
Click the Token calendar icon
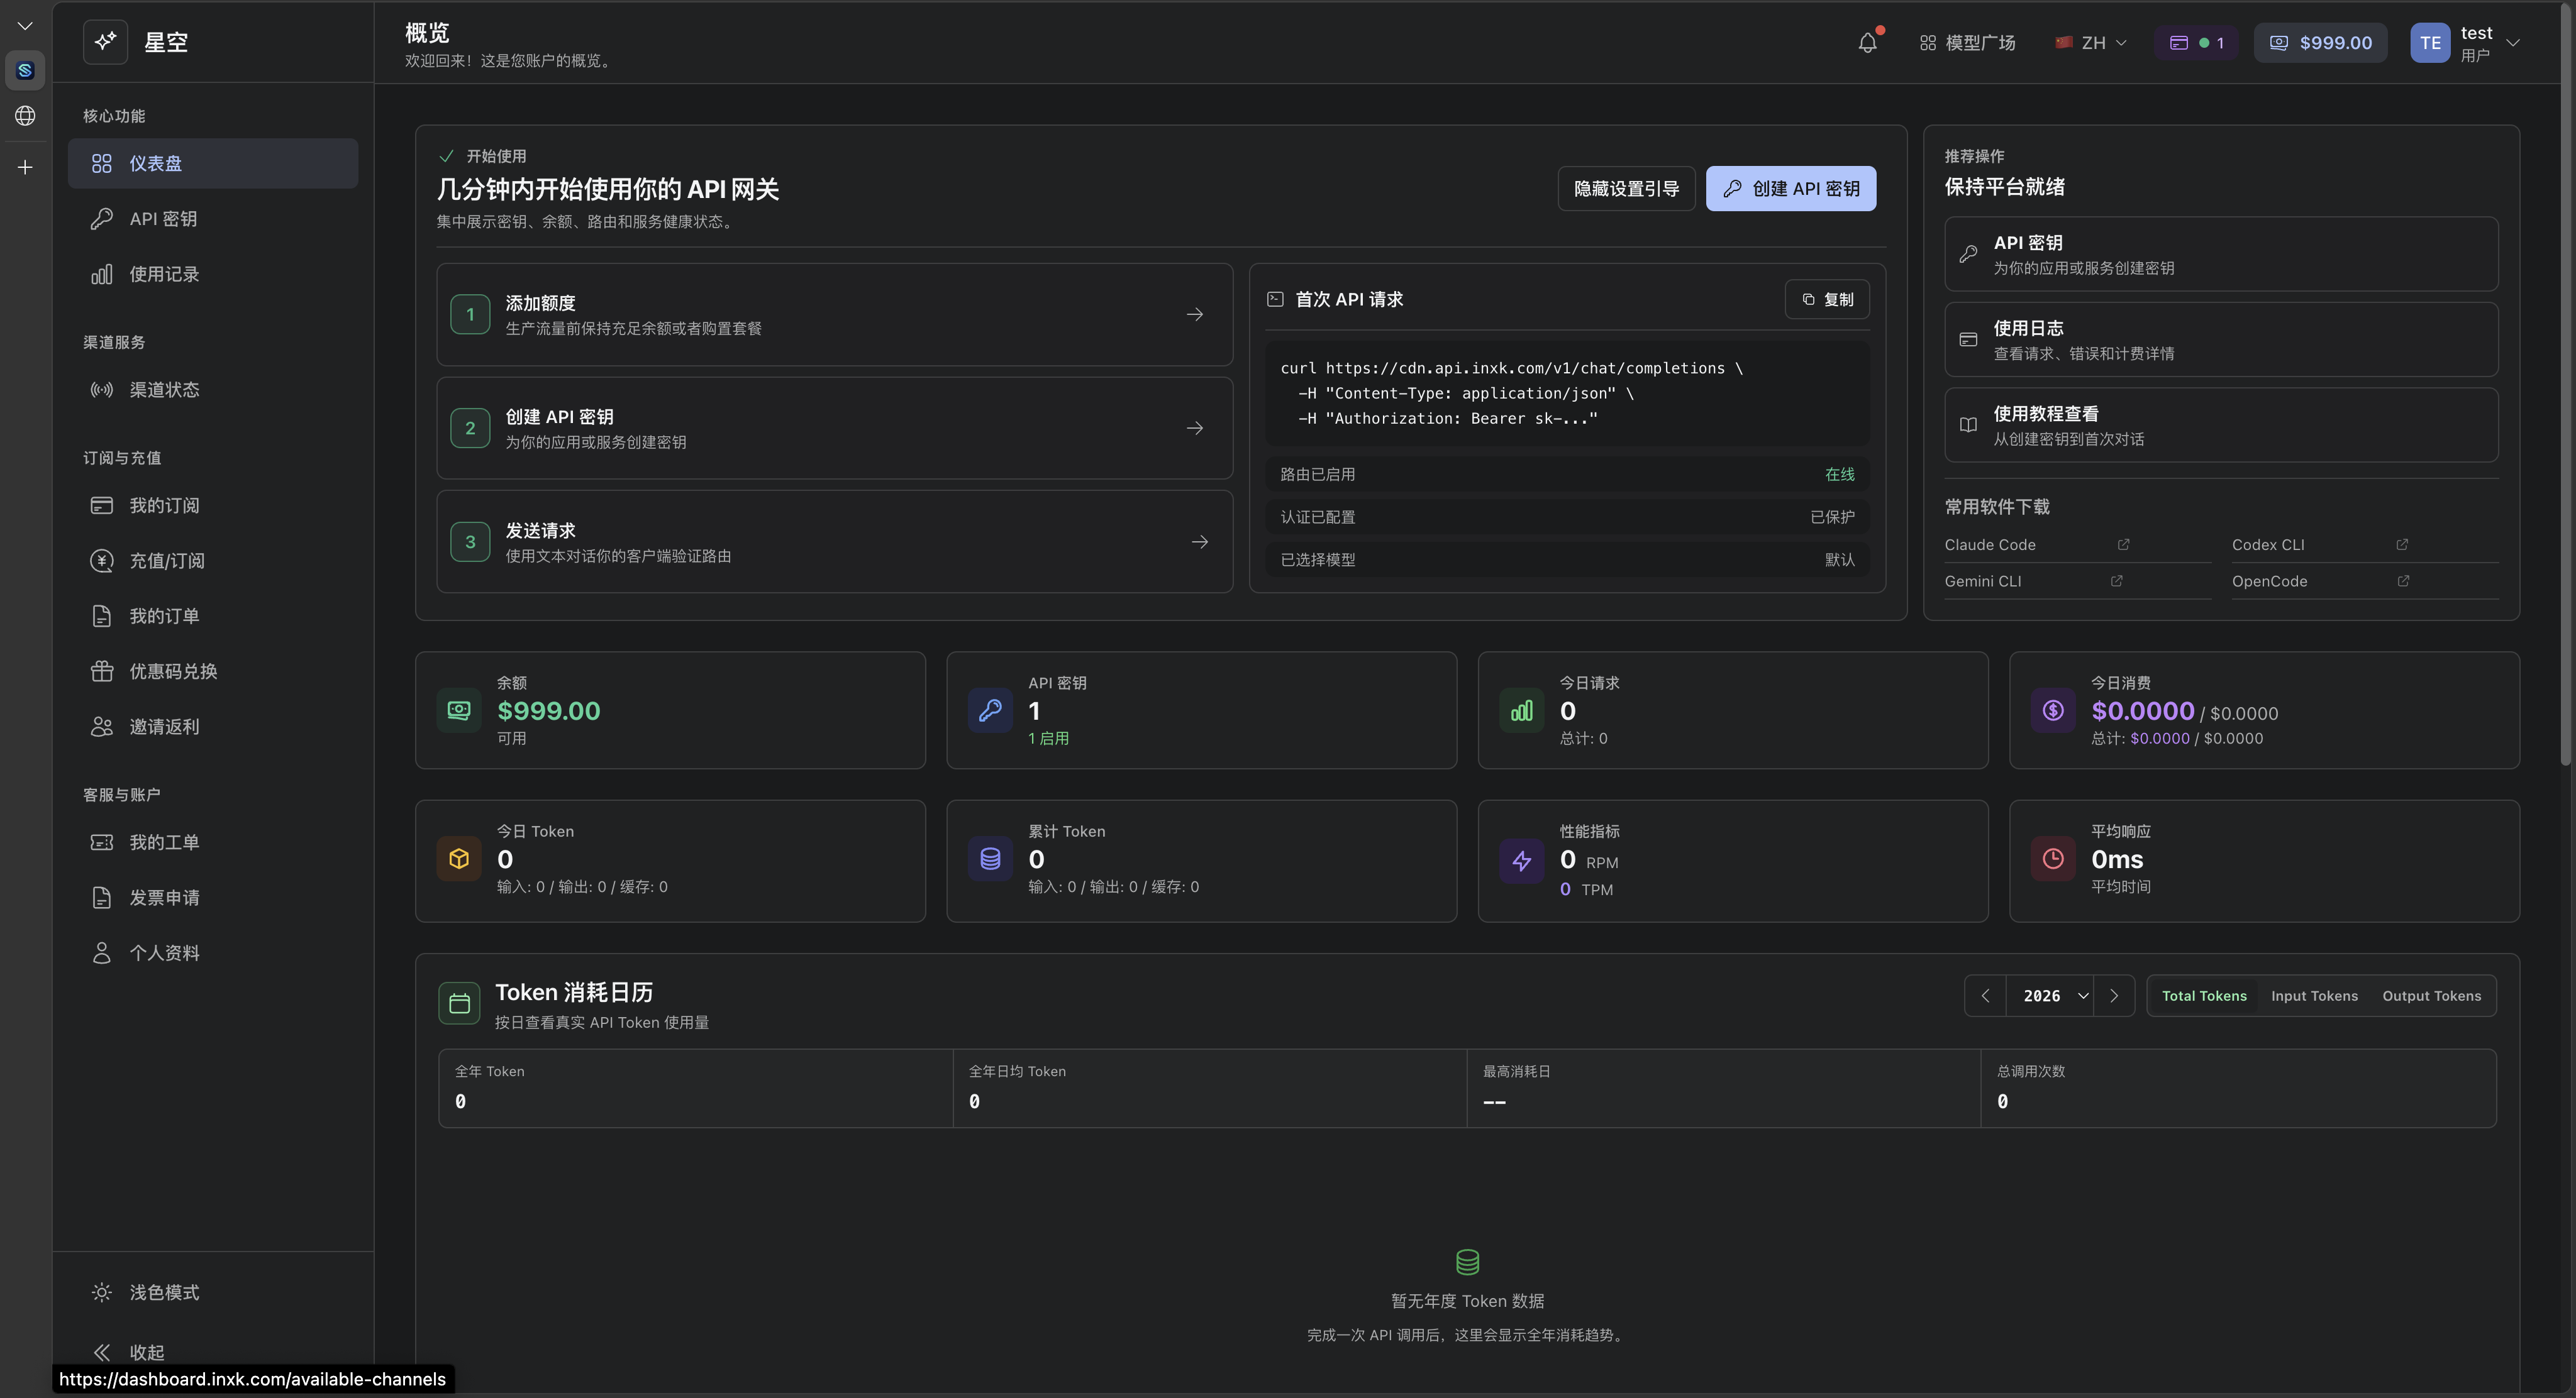coord(459,1004)
